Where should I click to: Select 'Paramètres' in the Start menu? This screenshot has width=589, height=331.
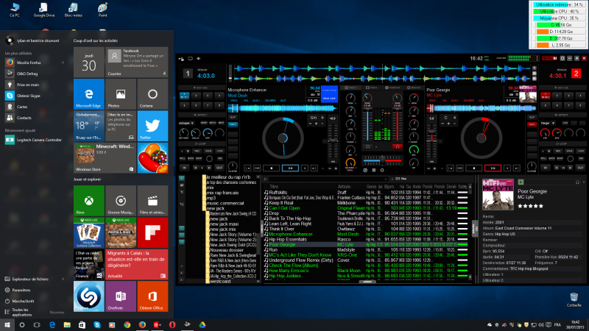click(21, 289)
